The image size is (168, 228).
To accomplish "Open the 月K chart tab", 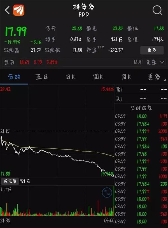I will pyautogui.click(x=127, y=77).
